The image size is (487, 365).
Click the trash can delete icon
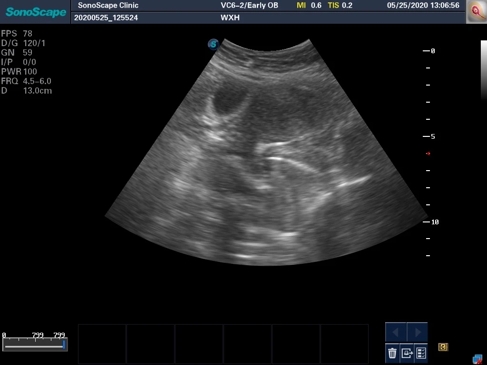392,353
